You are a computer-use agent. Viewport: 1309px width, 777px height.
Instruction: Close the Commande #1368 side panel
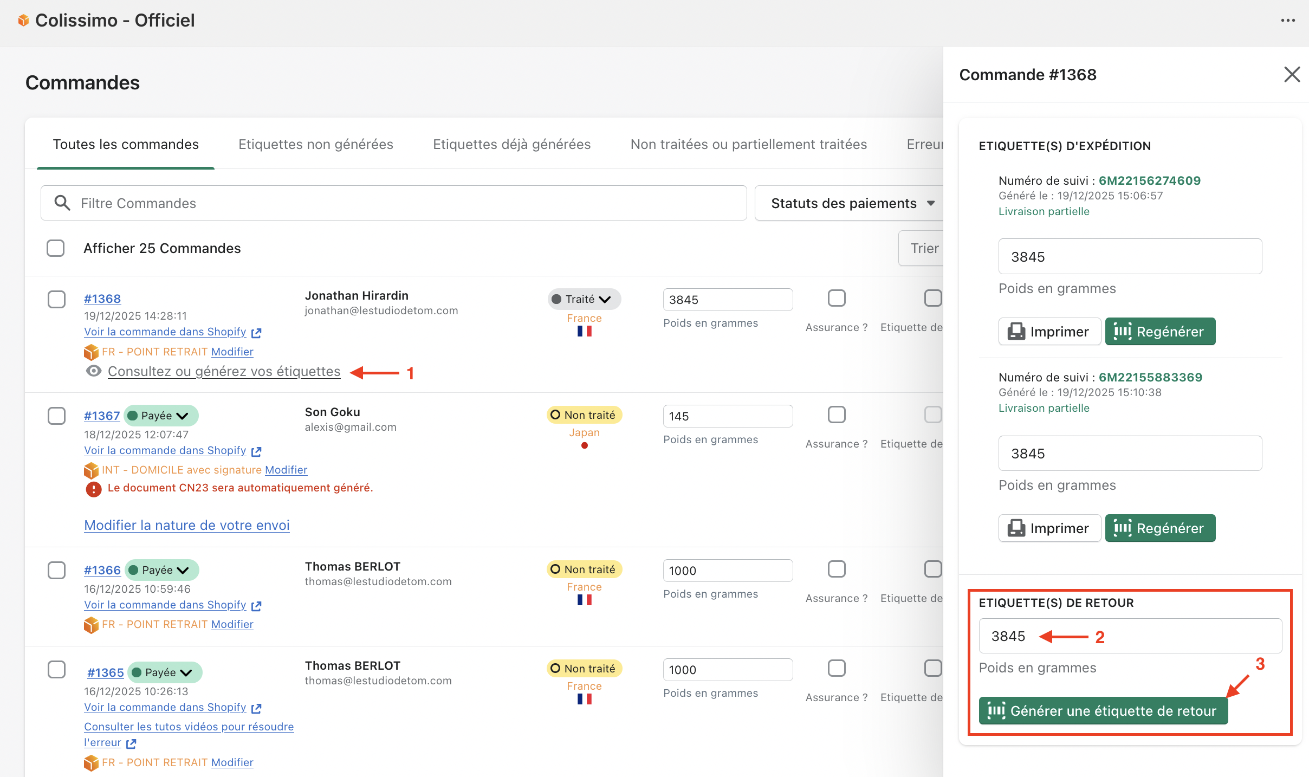1292,74
